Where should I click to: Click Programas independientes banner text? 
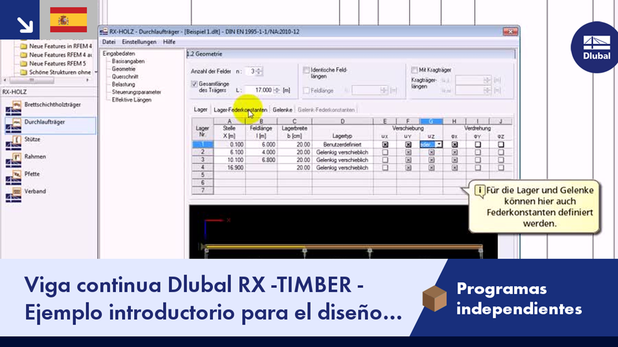point(518,299)
